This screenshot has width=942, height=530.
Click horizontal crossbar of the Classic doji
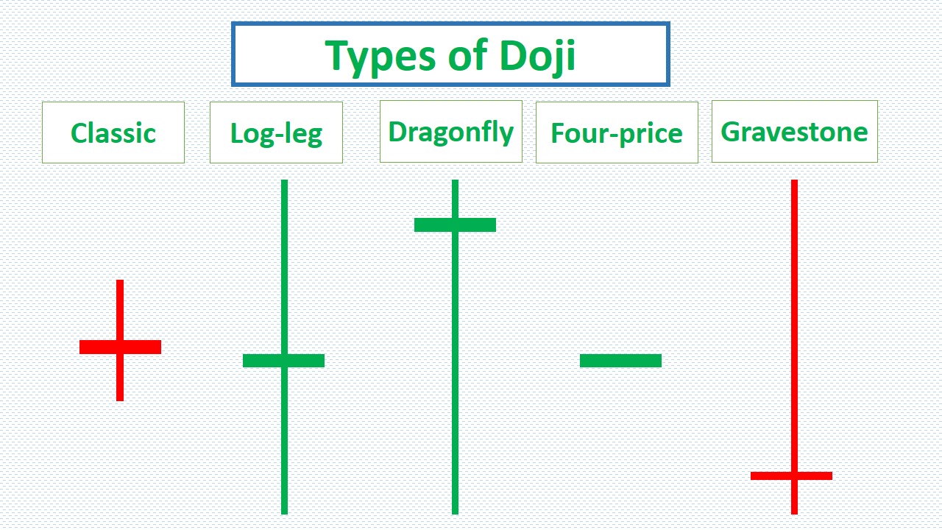click(x=120, y=347)
